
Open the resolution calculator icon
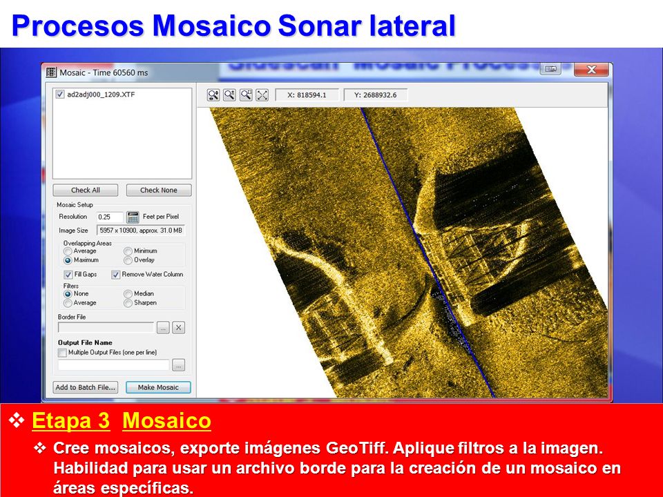(133, 217)
